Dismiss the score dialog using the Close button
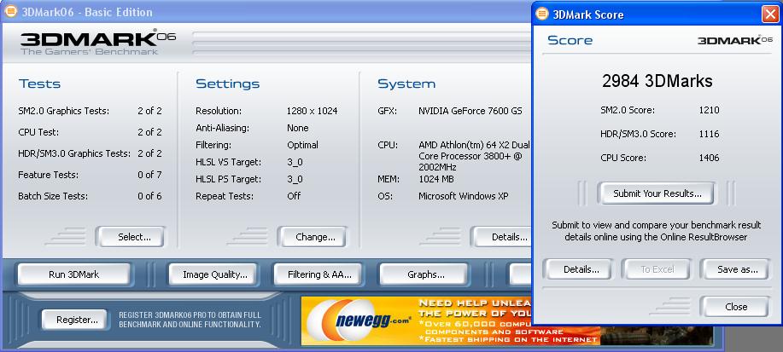The width and height of the screenshot is (783, 352). coord(735,307)
